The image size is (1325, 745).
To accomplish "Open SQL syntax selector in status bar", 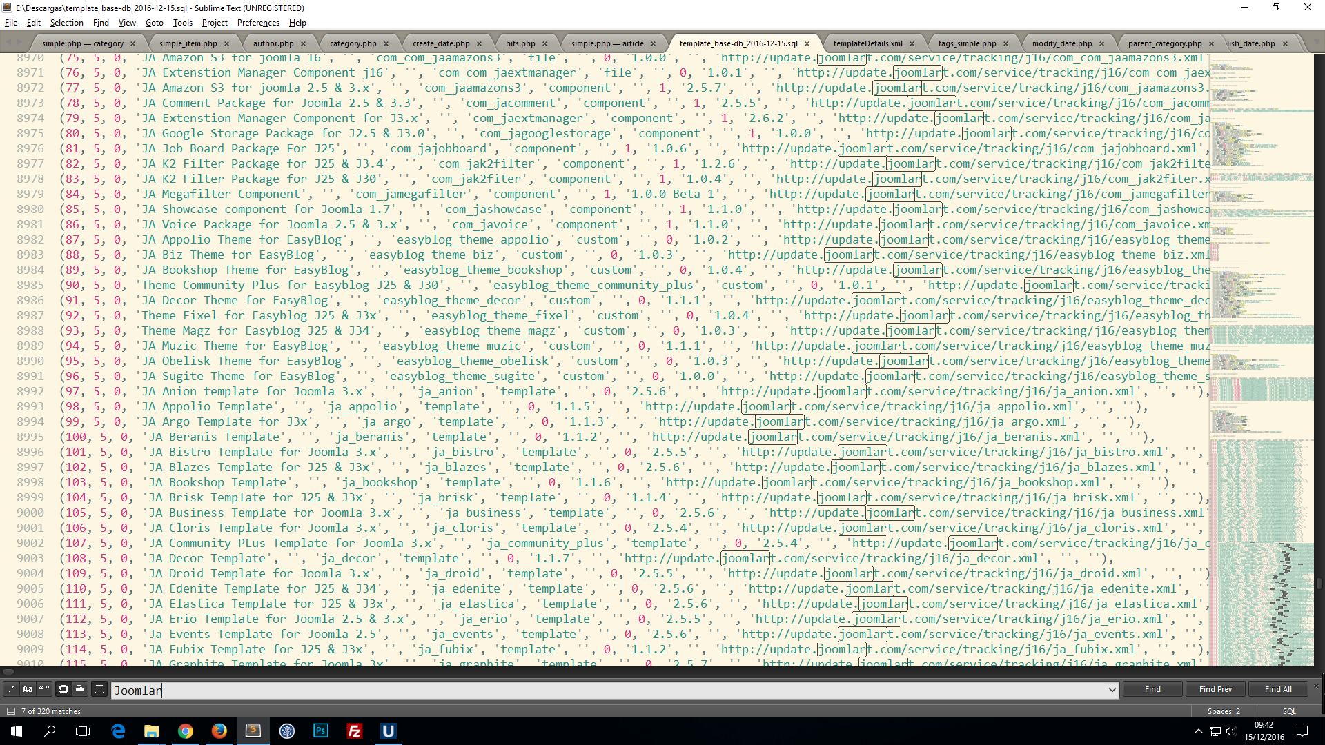I will click(x=1288, y=711).
